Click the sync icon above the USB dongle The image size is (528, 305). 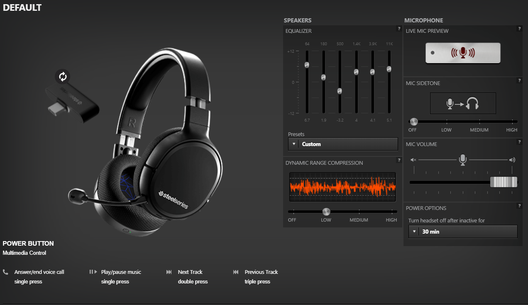coord(63,76)
